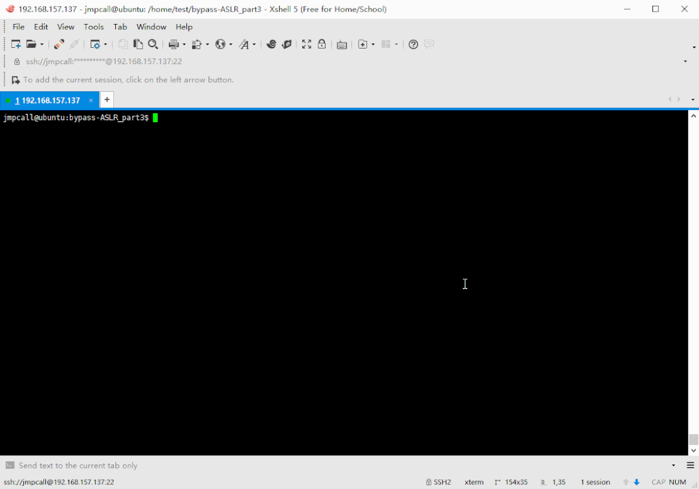Open the Window menu
Image resolution: width=699 pixels, height=489 pixels.
(151, 27)
